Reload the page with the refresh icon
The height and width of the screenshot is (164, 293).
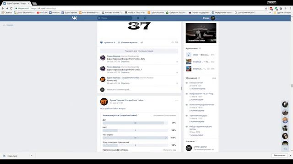11,8
